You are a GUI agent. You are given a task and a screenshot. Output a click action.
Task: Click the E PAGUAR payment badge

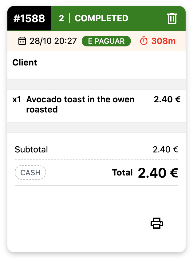pos(106,41)
